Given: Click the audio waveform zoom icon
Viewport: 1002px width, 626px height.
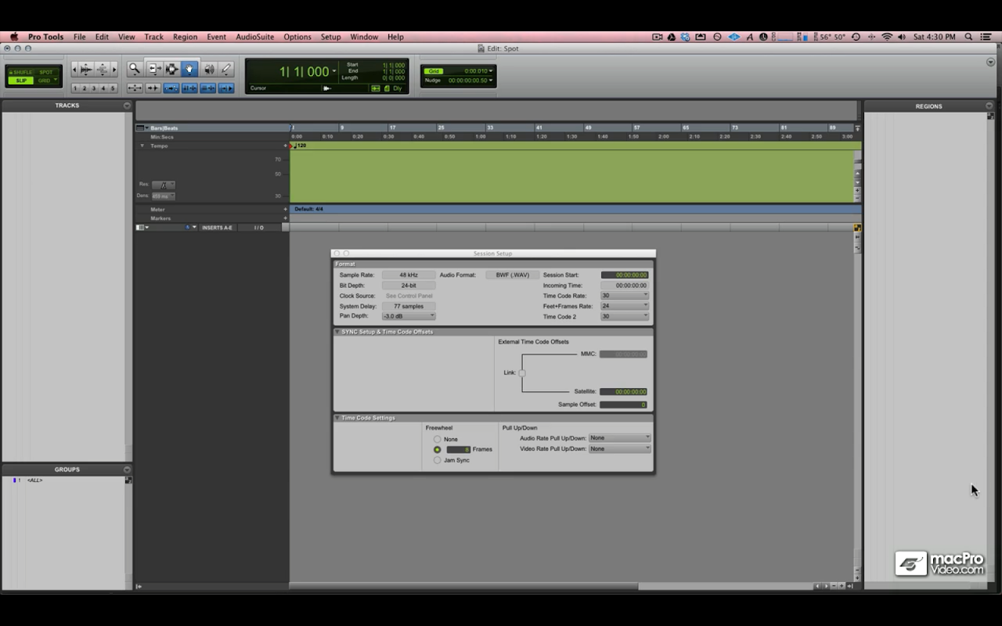Looking at the screenshot, I should 86,69.
